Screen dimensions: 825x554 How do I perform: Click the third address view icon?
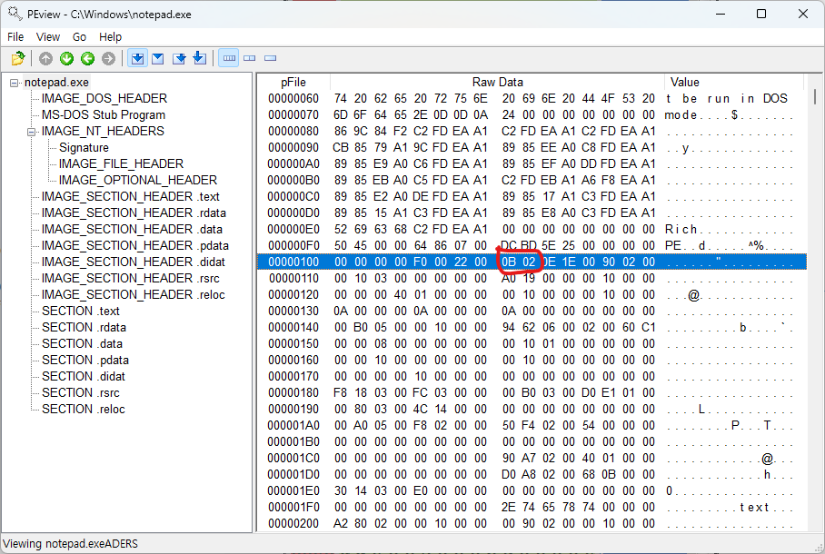point(179,58)
